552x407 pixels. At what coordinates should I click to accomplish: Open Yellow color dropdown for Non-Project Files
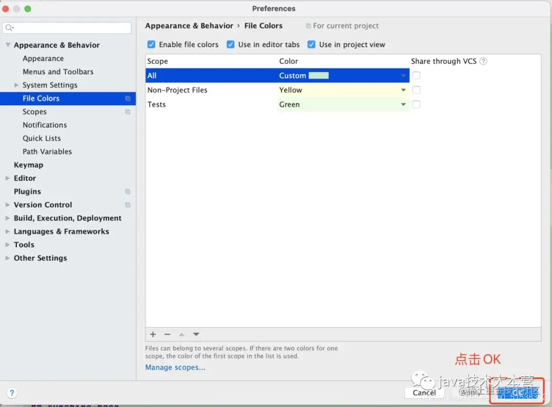(x=403, y=90)
